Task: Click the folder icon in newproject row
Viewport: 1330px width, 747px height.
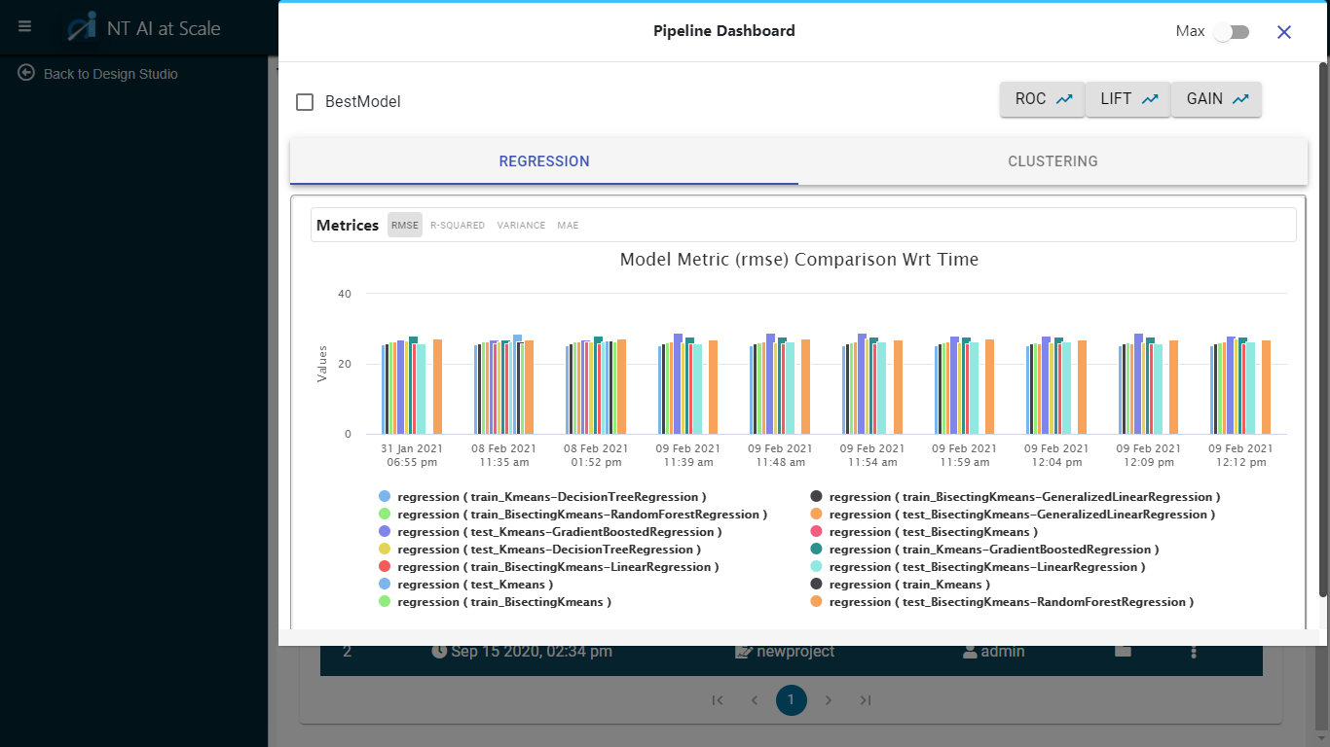Action: (x=1123, y=651)
